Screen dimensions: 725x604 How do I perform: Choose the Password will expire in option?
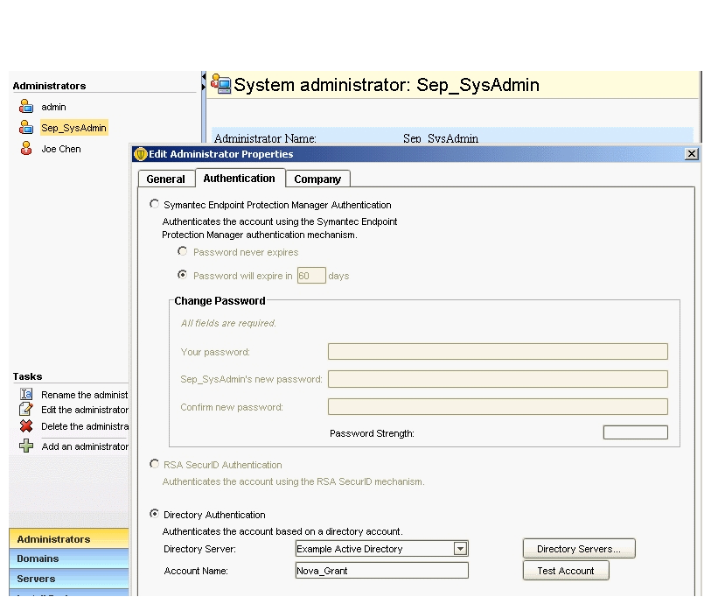(x=182, y=275)
